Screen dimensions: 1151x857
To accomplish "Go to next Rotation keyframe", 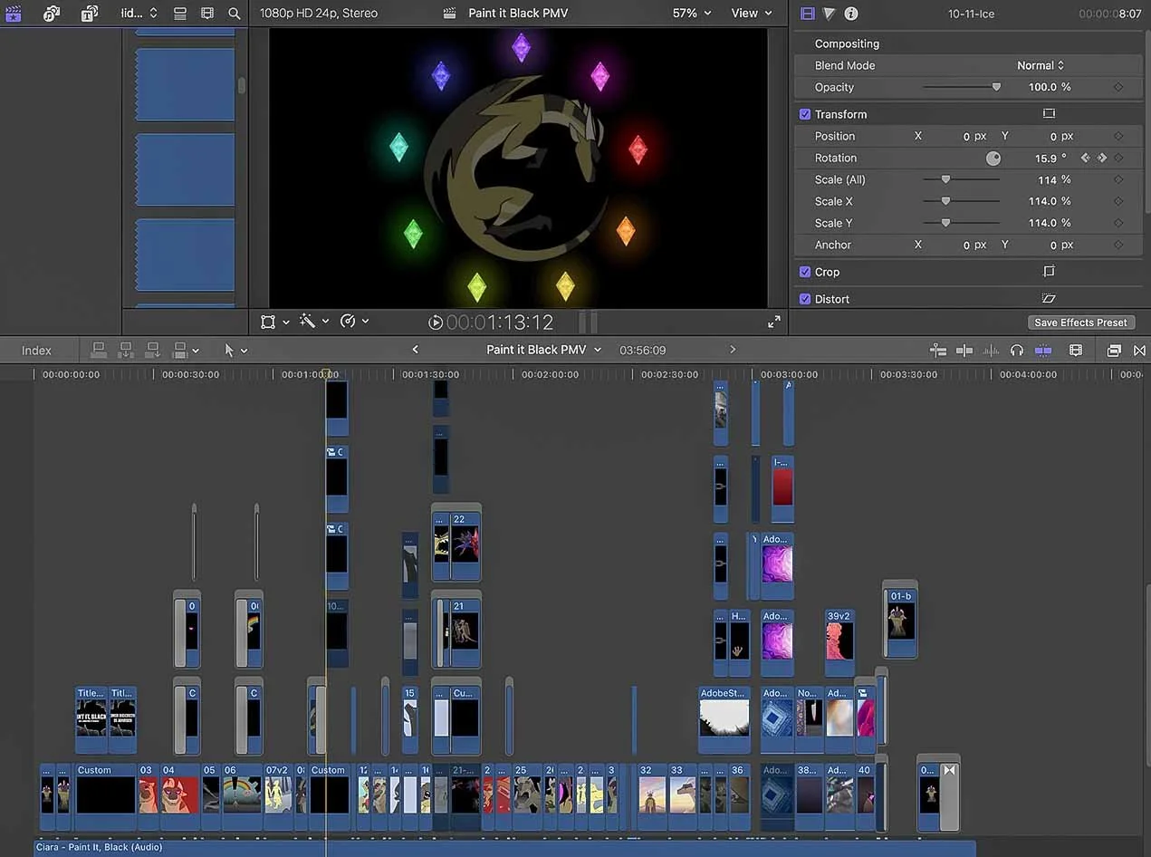I will pos(1102,158).
